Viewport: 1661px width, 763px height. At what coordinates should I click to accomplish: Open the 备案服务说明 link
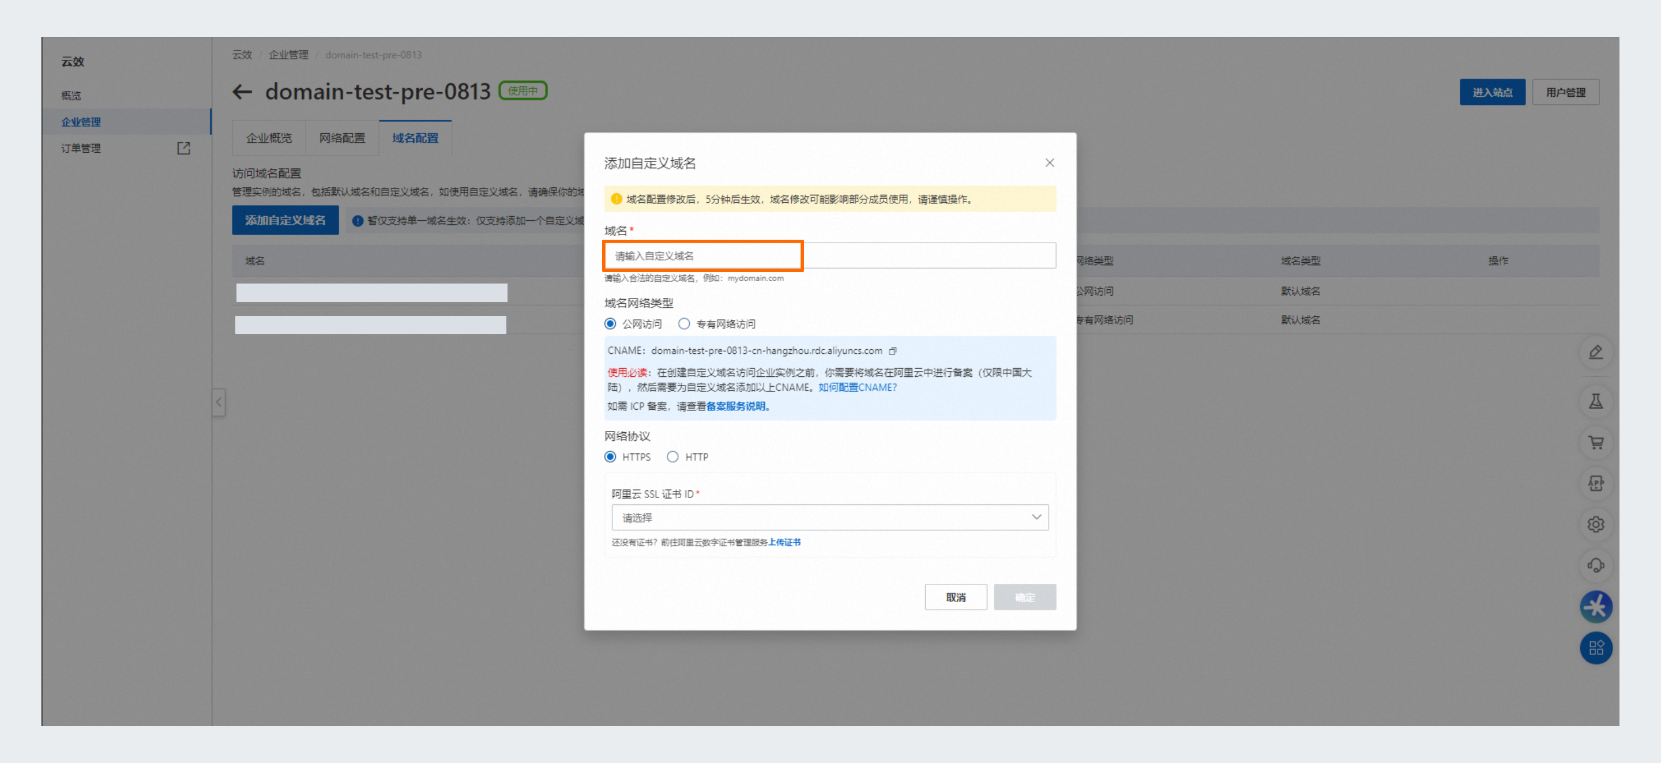click(738, 406)
